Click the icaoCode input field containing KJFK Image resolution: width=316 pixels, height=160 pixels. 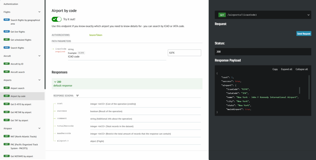(x=184, y=53)
